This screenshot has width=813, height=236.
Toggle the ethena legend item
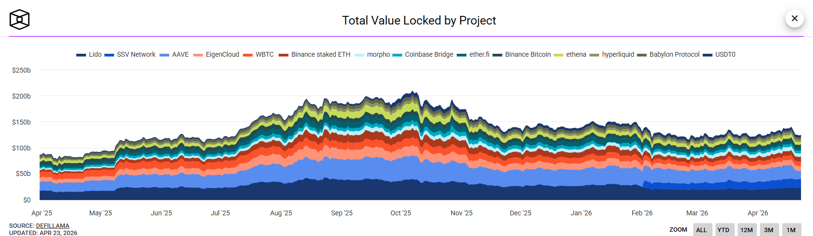[570, 54]
